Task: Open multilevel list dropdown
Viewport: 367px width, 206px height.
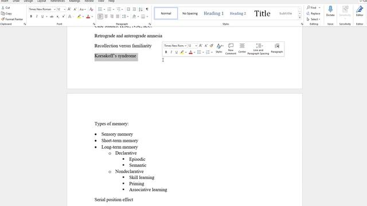Action: coord(122,9)
